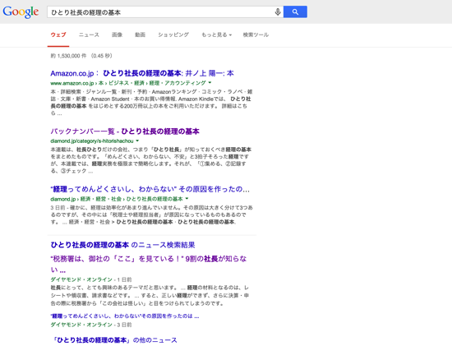Viewport: 452px width, 346px height.
Task: Click the diamond.jp/category/s-hitorishachou URL text
Action: coord(92,141)
